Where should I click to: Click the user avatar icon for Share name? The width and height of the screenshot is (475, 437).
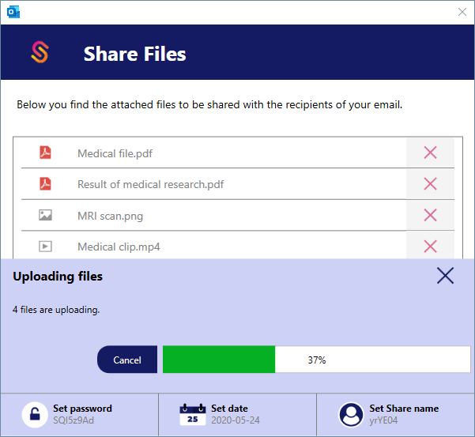click(351, 414)
